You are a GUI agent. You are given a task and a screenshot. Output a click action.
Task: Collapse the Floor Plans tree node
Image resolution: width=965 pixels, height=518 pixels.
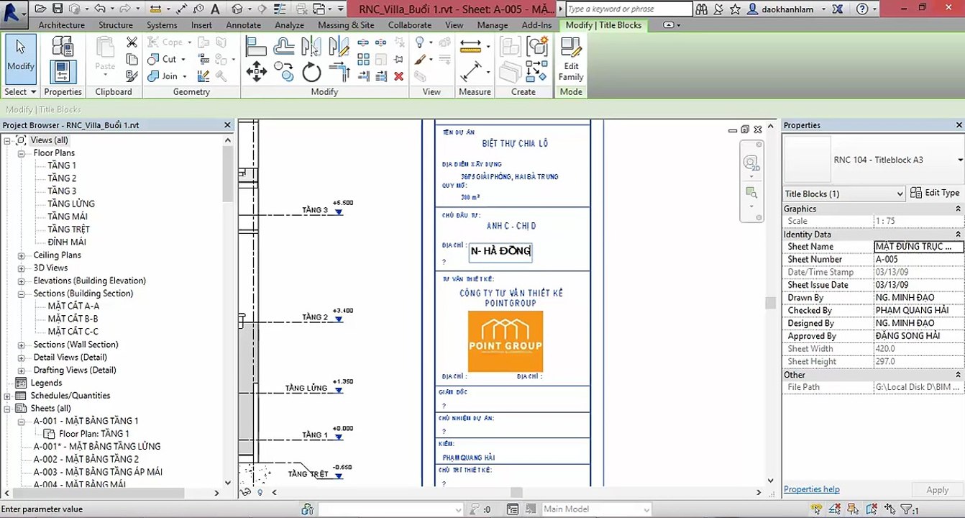pyautogui.click(x=21, y=153)
